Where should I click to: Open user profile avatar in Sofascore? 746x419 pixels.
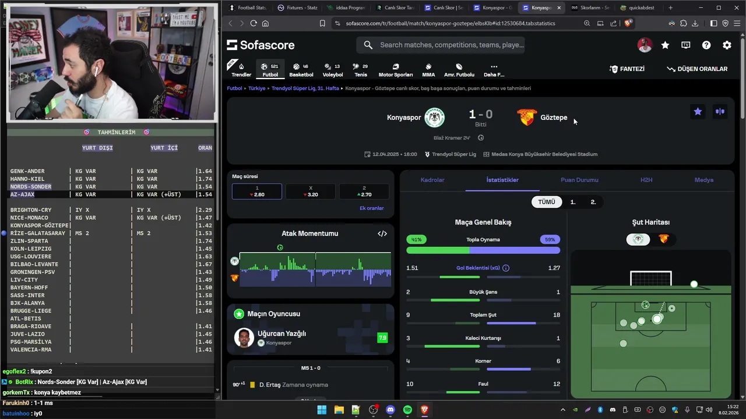point(645,45)
